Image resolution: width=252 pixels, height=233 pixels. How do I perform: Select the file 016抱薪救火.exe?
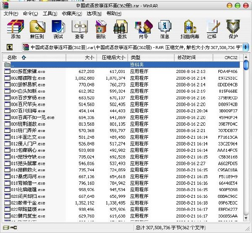(x=28, y=170)
